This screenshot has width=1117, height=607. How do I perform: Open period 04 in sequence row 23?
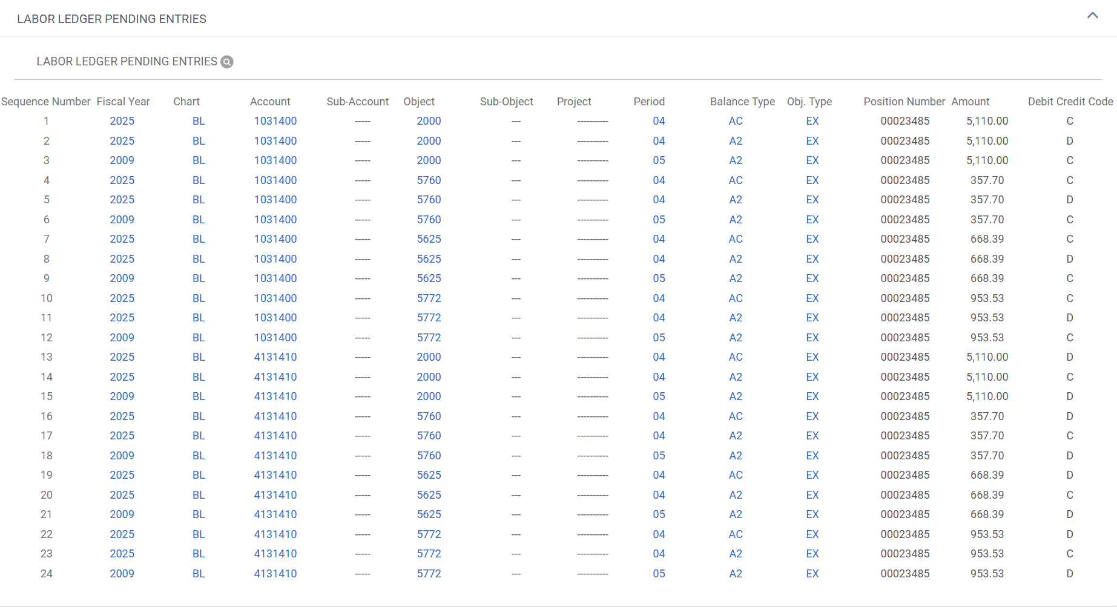659,554
